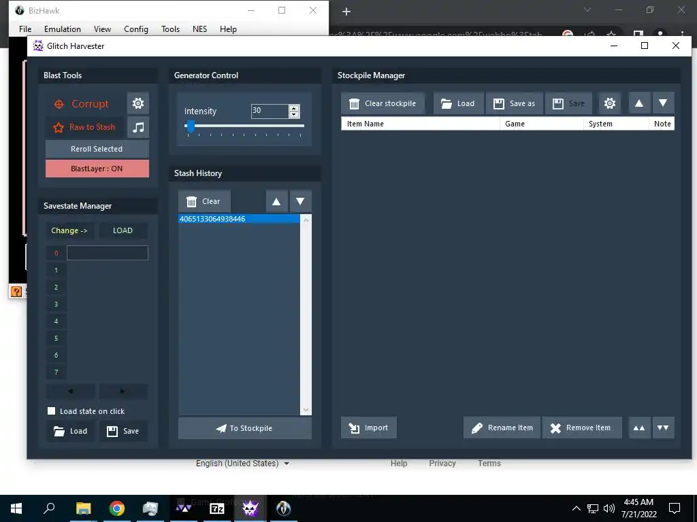697x522 pixels.
Task: Click the Intensity slider handle
Action: point(191,126)
